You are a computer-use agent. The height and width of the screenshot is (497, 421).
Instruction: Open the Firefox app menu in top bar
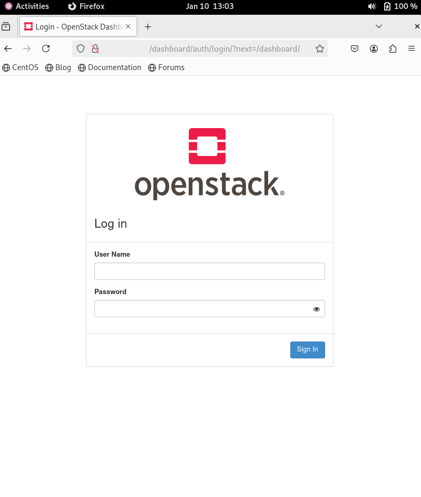tap(86, 6)
